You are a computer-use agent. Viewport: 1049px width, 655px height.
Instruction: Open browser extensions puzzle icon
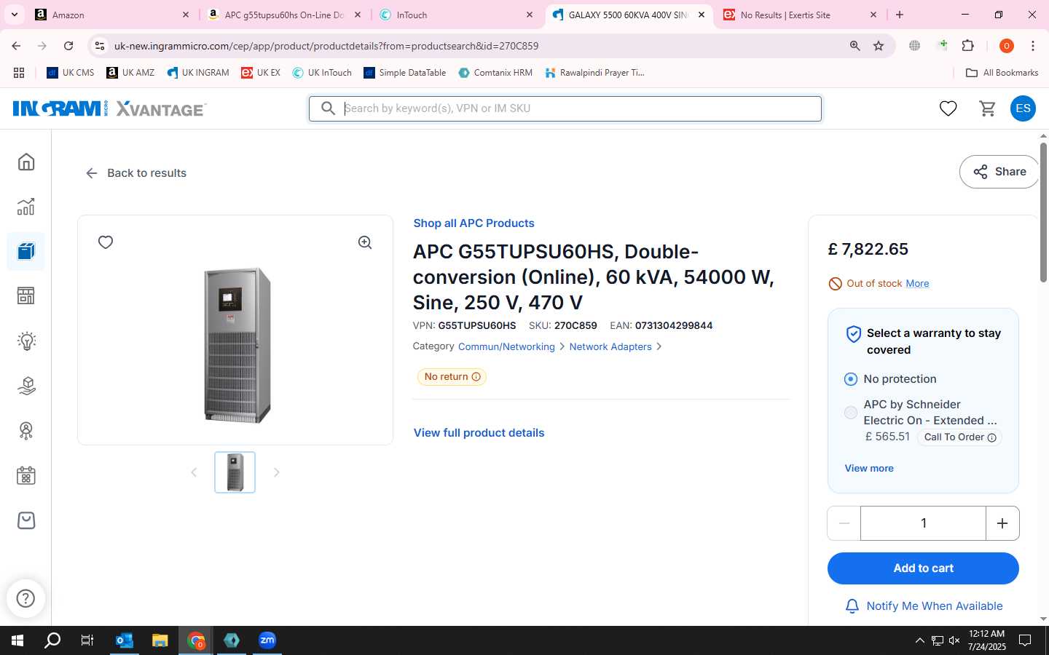coord(967,46)
